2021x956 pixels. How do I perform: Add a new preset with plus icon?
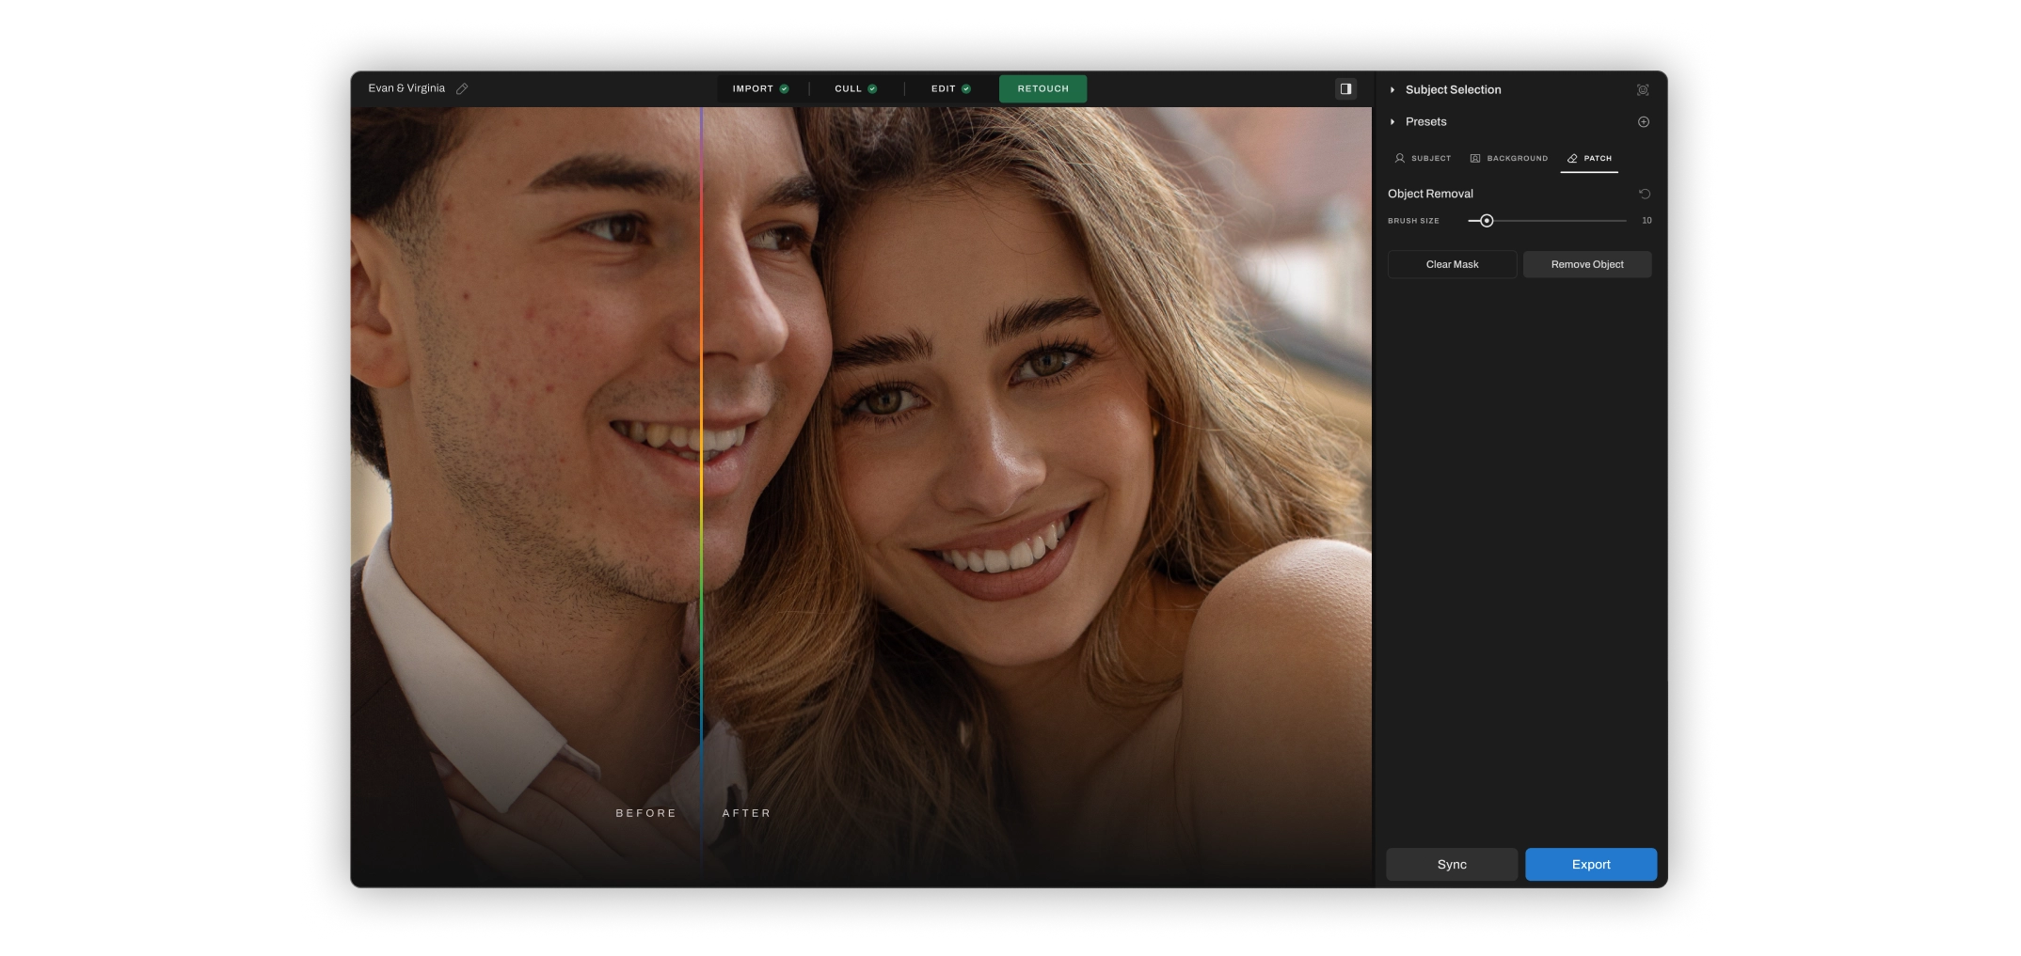coord(1643,122)
